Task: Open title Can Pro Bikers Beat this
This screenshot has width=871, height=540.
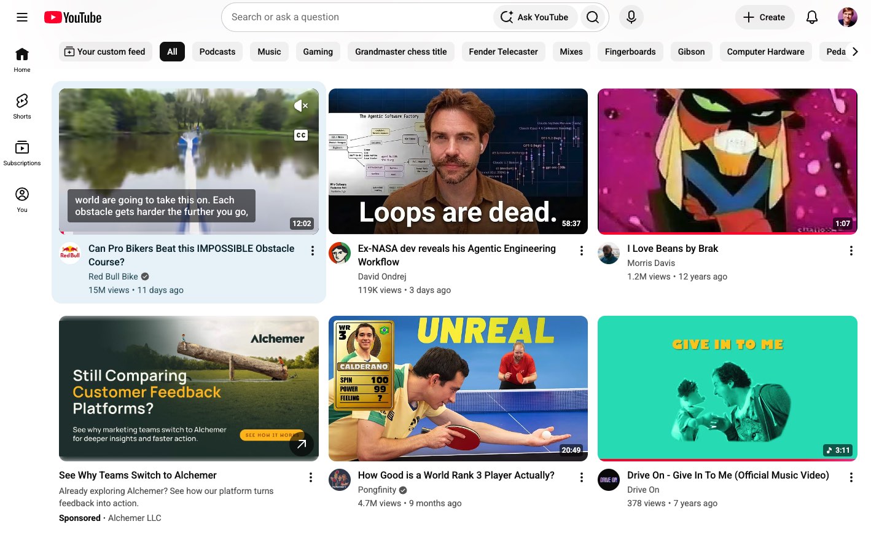Action: [192, 255]
